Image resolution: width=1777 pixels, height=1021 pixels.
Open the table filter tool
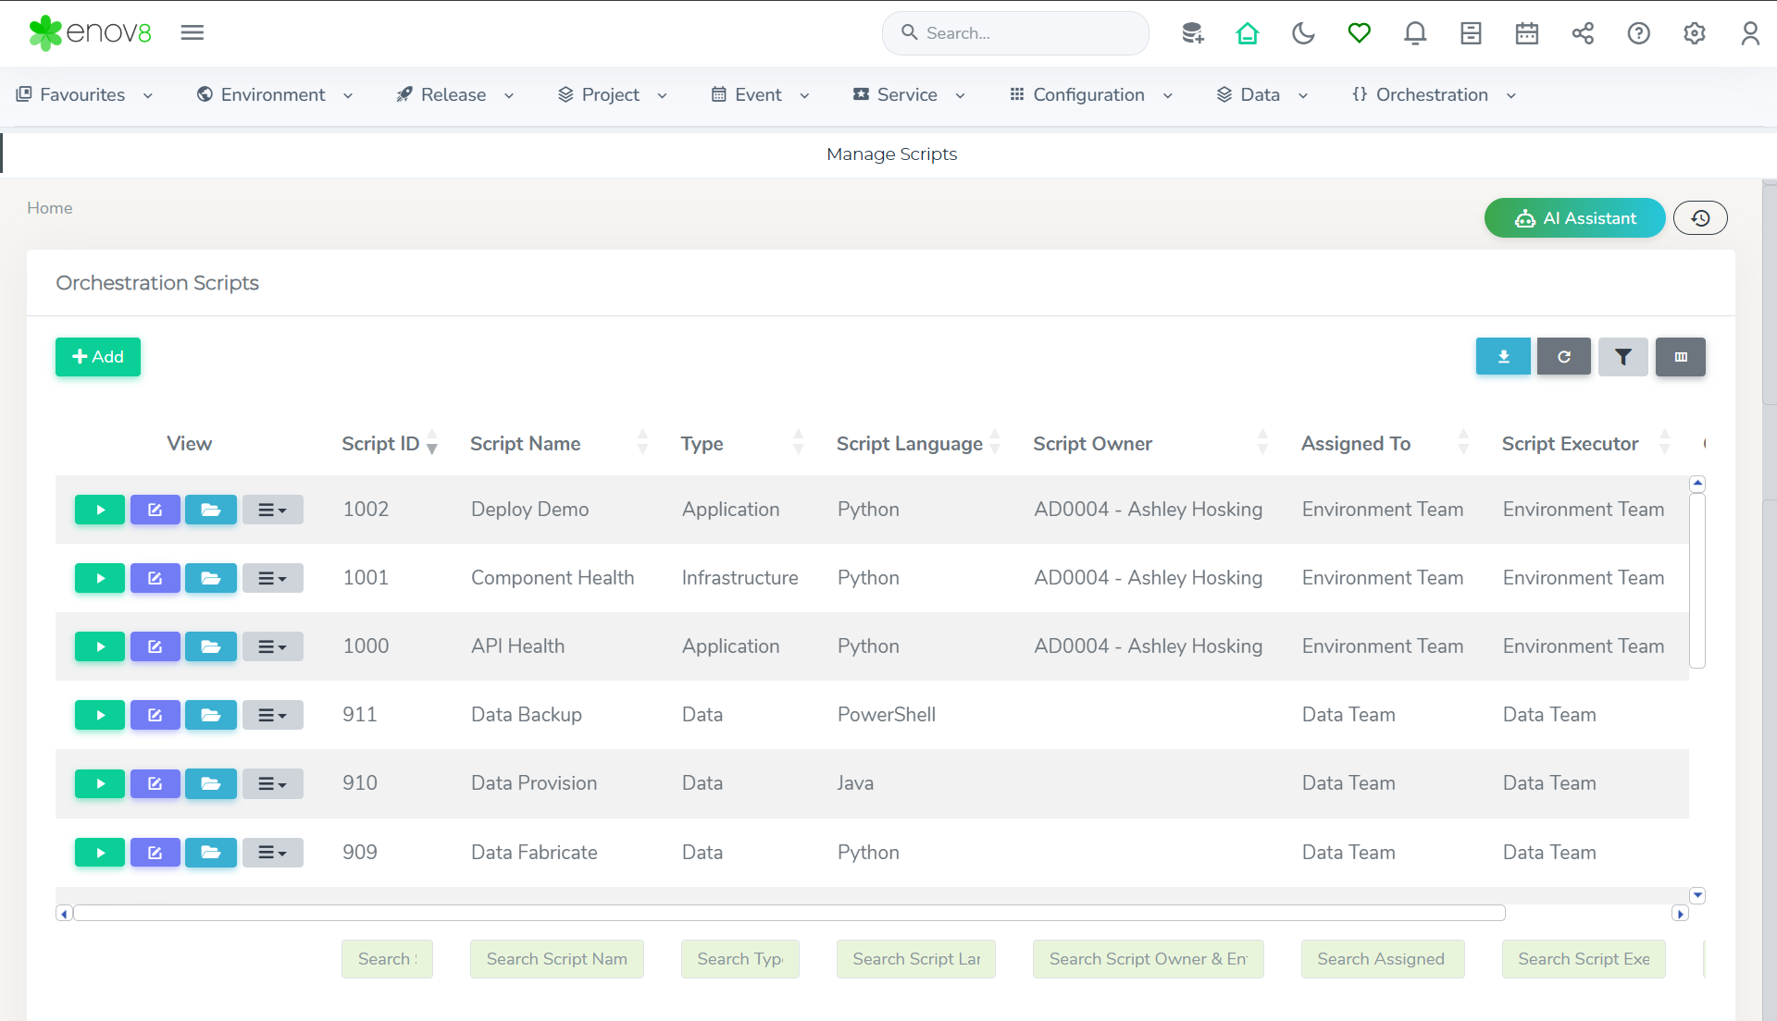point(1623,357)
